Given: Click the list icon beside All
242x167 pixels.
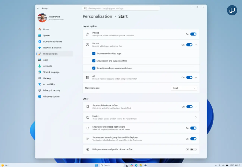Looking at the screenshot, I should point(88,77).
